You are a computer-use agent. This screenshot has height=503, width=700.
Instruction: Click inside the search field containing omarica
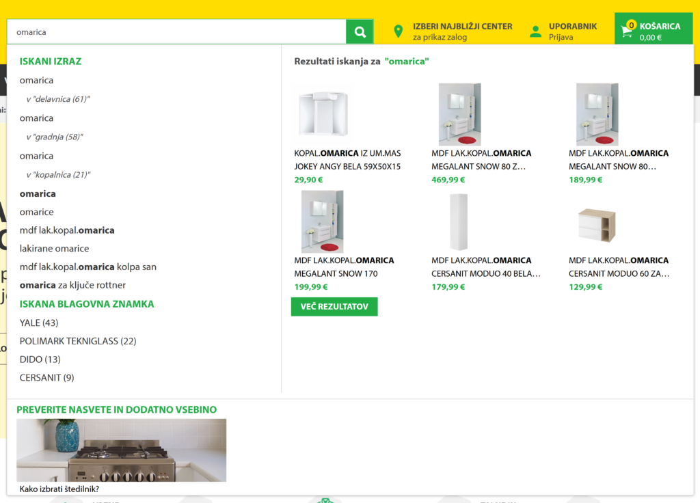pyautogui.click(x=178, y=32)
